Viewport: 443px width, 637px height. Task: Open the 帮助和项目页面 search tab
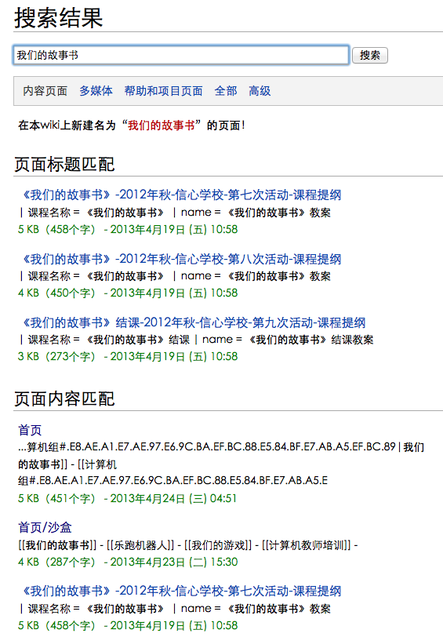pyautogui.click(x=164, y=90)
